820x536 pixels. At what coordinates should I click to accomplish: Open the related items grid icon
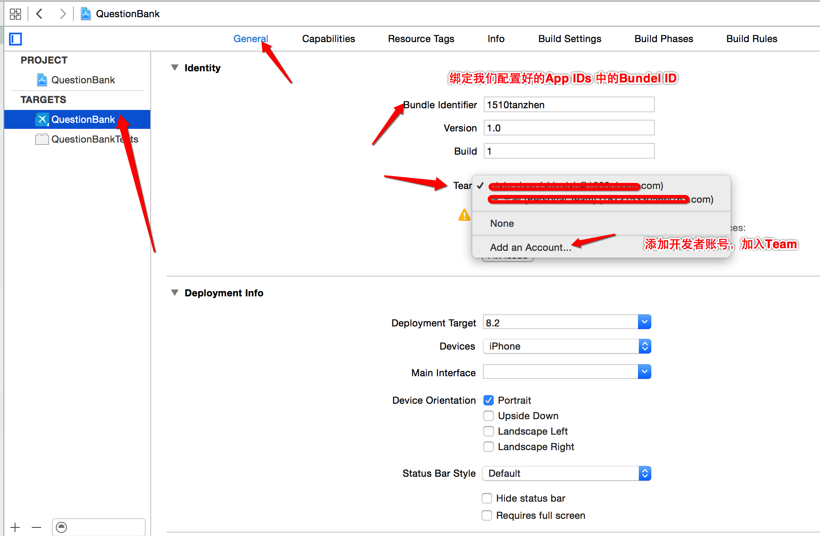tap(15, 14)
